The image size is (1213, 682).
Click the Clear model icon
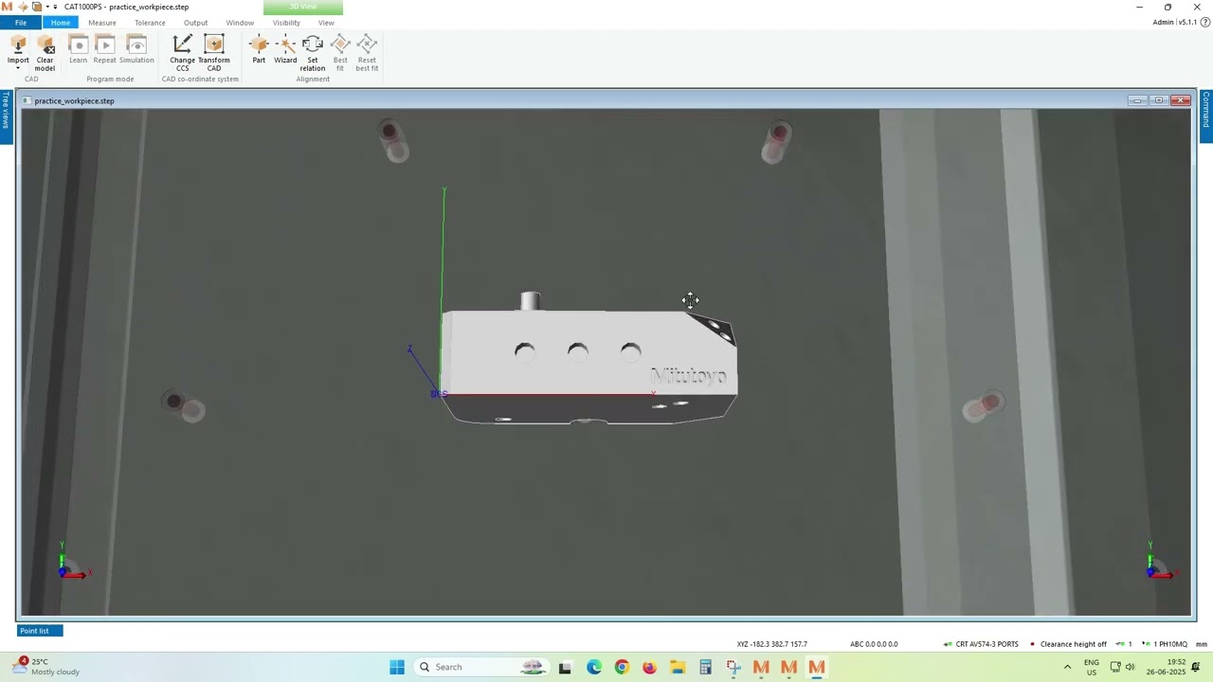pyautogui.click(x=45, y=45)
